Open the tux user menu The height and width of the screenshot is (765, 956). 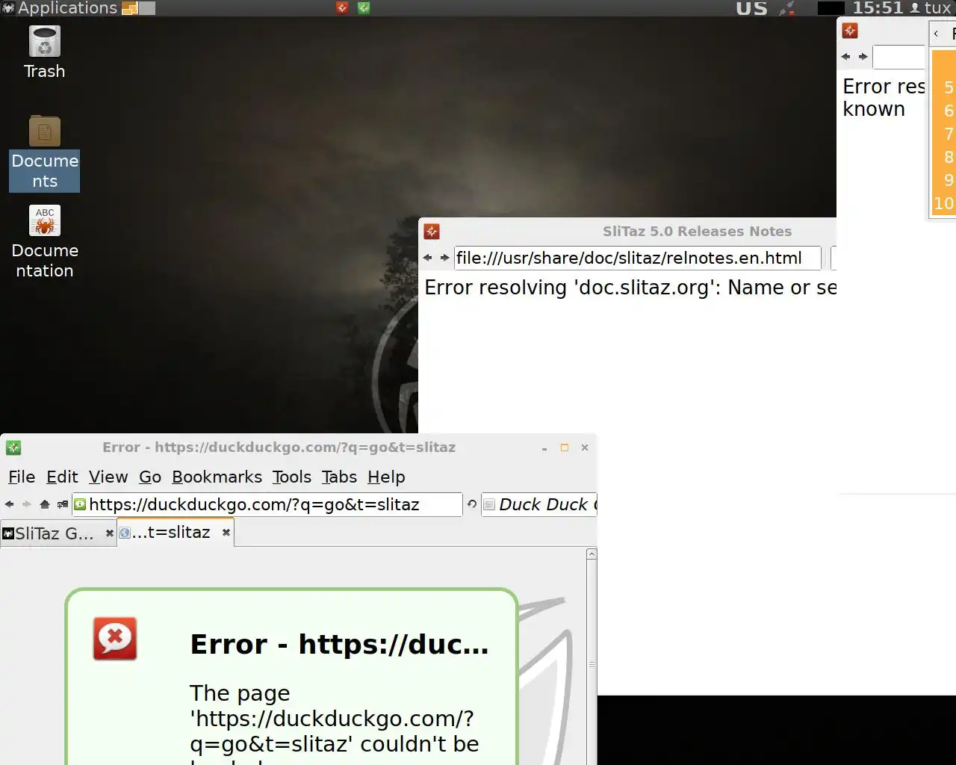931,8
